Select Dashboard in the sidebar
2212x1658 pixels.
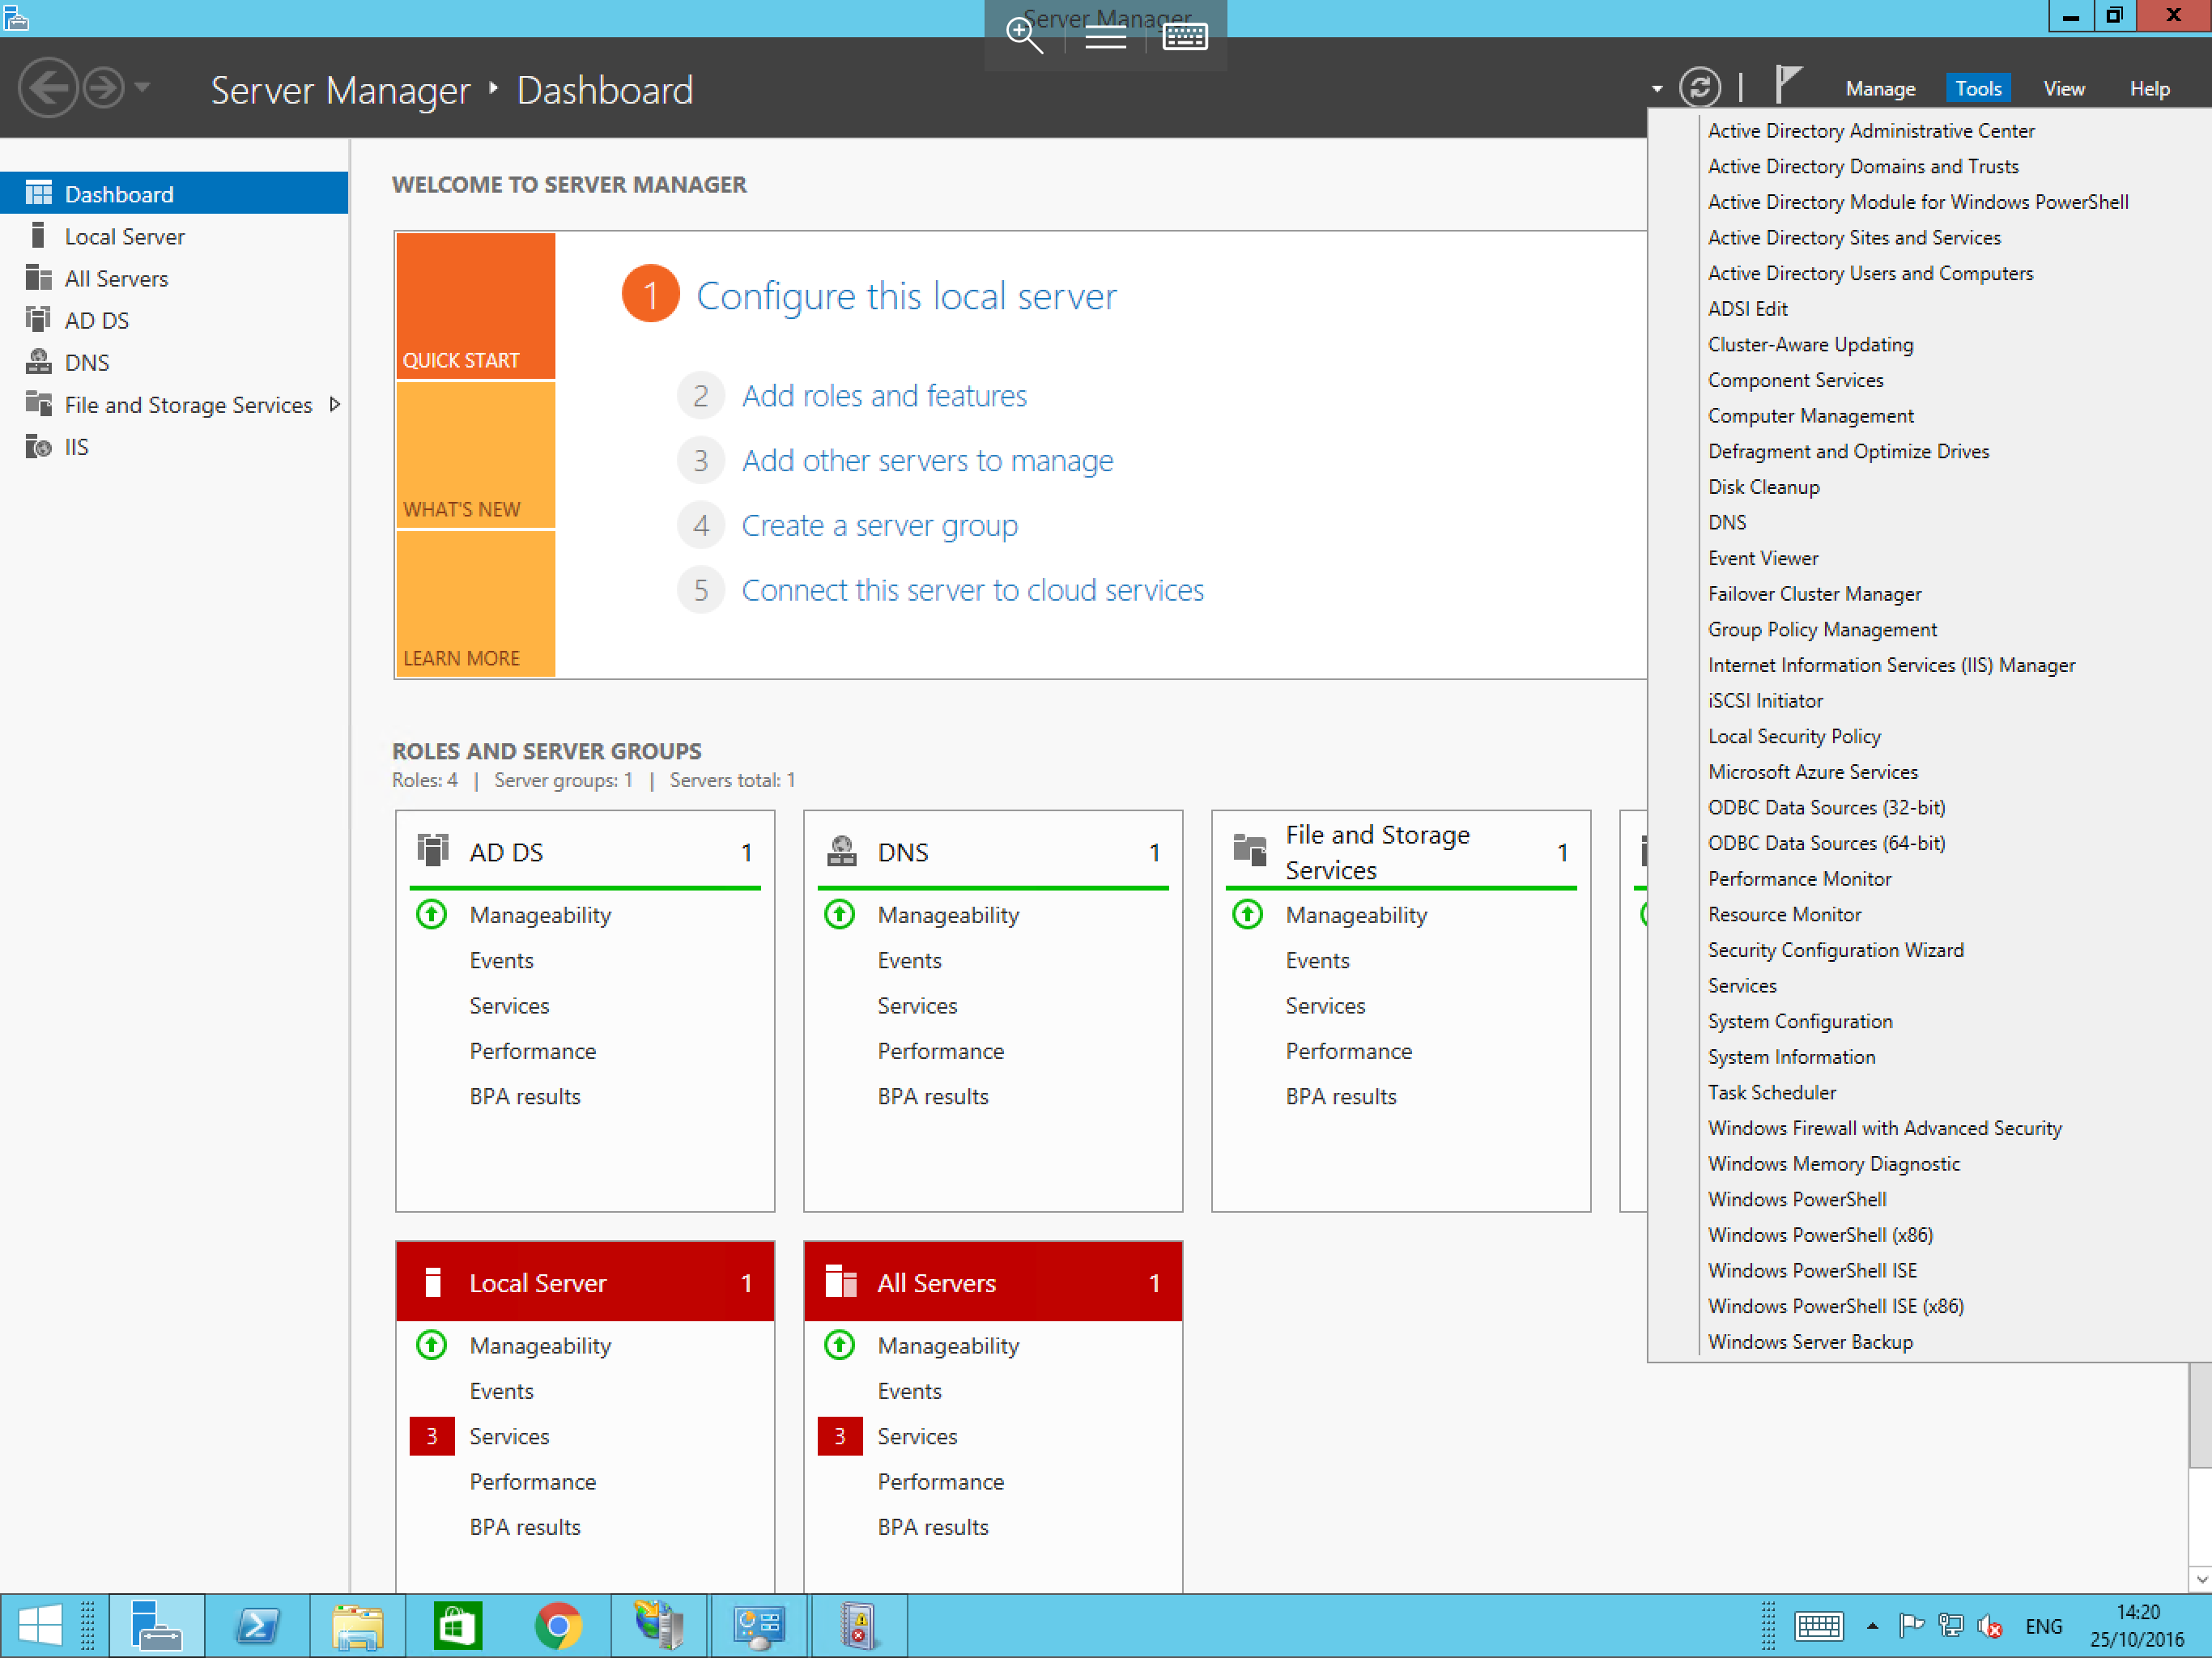174,194
